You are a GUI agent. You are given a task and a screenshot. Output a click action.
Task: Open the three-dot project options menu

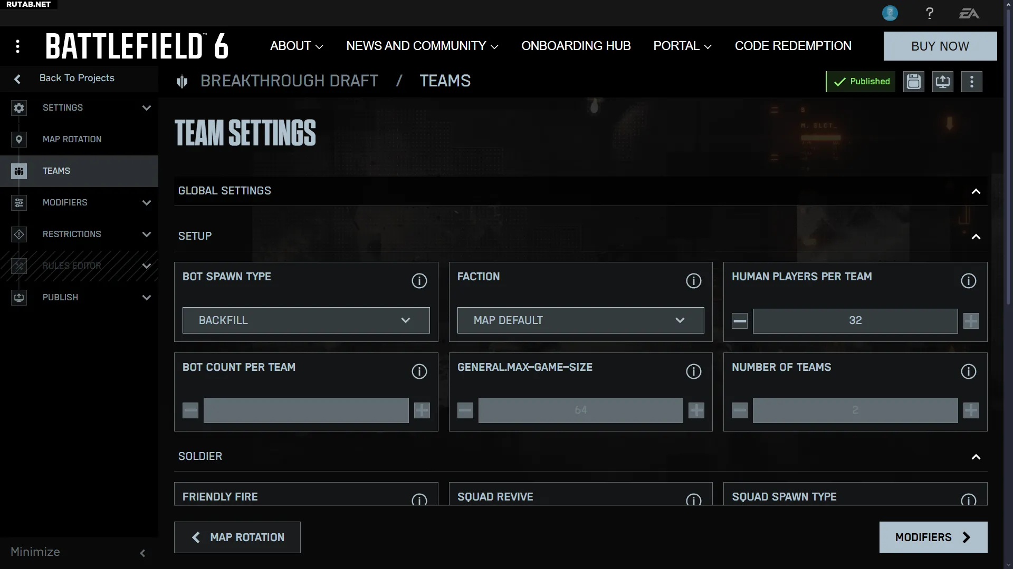tap(971, 82)
